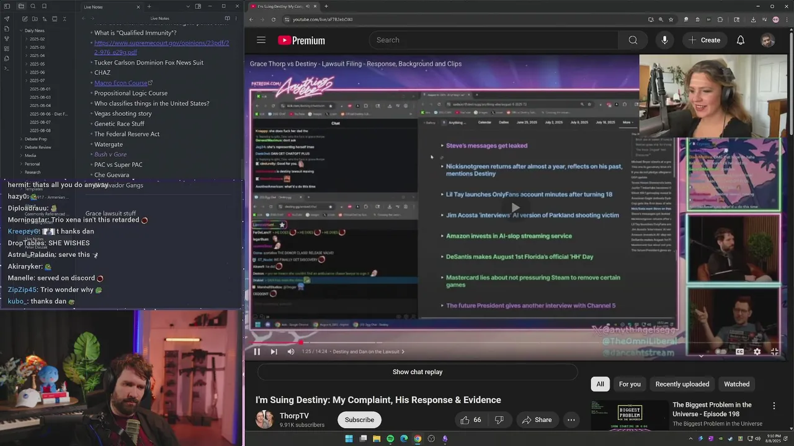794x446 pixels.
Task: Skip to next video button
Action: 274,352
